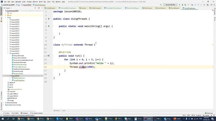216x121 pixels.
Task: Switch to the LinkedList.java tab
Action: [50, 8]
